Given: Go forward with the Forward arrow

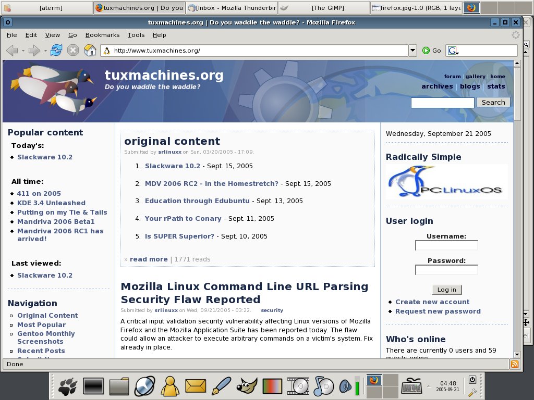Looking at the screenshot, I should tap(34, 51).
